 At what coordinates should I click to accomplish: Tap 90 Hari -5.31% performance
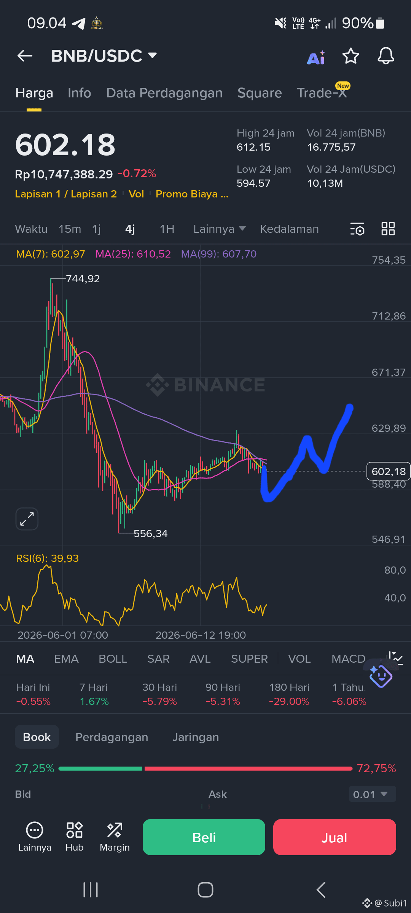pyautogui.click(x=223, y=694)
